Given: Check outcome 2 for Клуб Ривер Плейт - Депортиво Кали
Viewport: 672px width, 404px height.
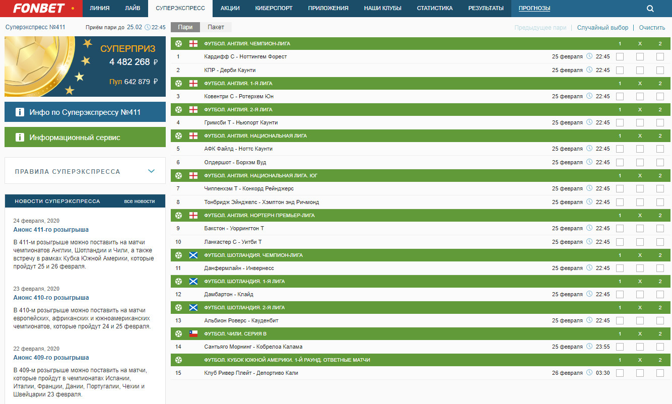Looking at the screenshot, I should 660,373.
